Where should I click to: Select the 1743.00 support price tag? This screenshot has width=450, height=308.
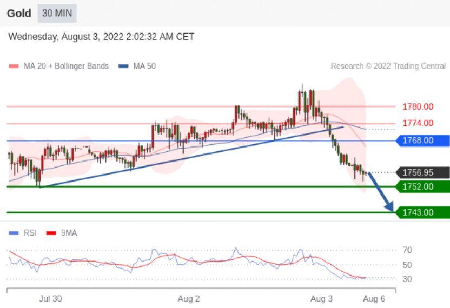pos(423,212)
